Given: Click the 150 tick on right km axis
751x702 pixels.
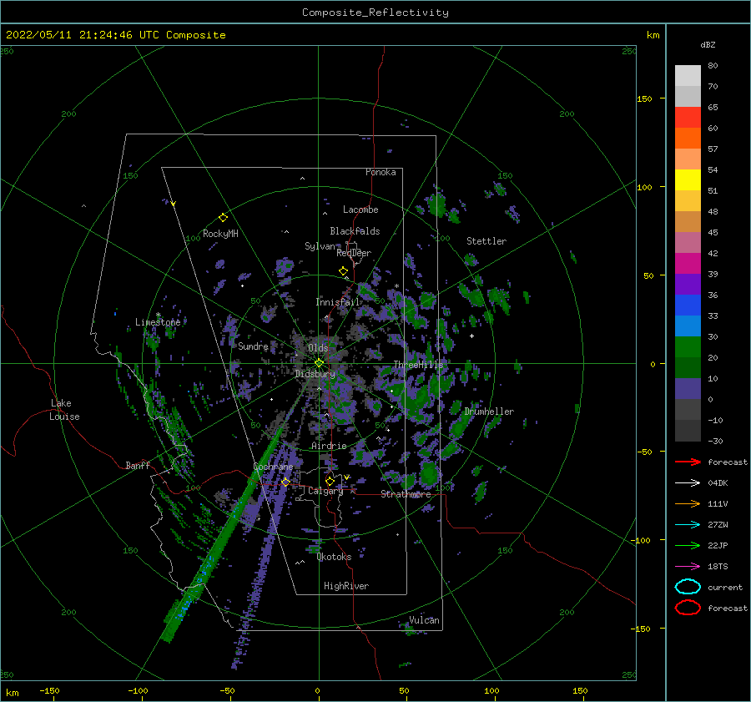Looking at the screenshot, I should [x=644, y=98].
